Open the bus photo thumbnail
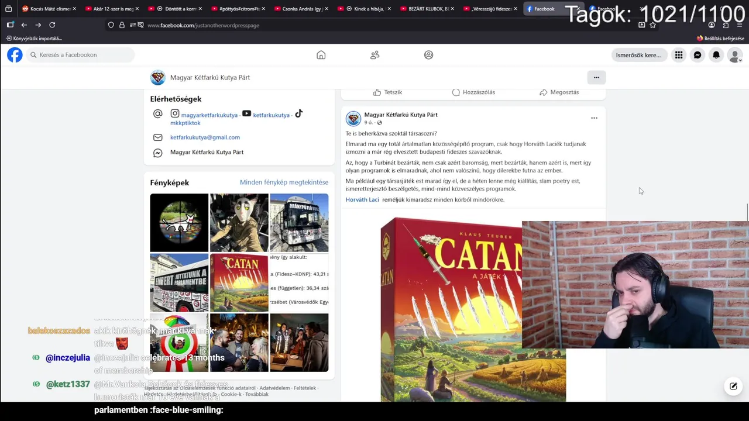The height and width of the screenshot is (421, 749). pyautogui.click(x=299, y=223)
